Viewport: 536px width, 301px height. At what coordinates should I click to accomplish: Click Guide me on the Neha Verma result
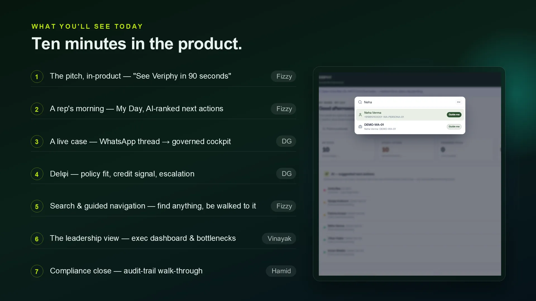pos(454,115)
